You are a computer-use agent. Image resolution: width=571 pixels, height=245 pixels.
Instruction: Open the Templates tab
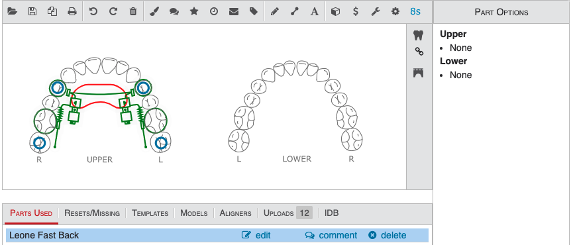click(150, 213)
